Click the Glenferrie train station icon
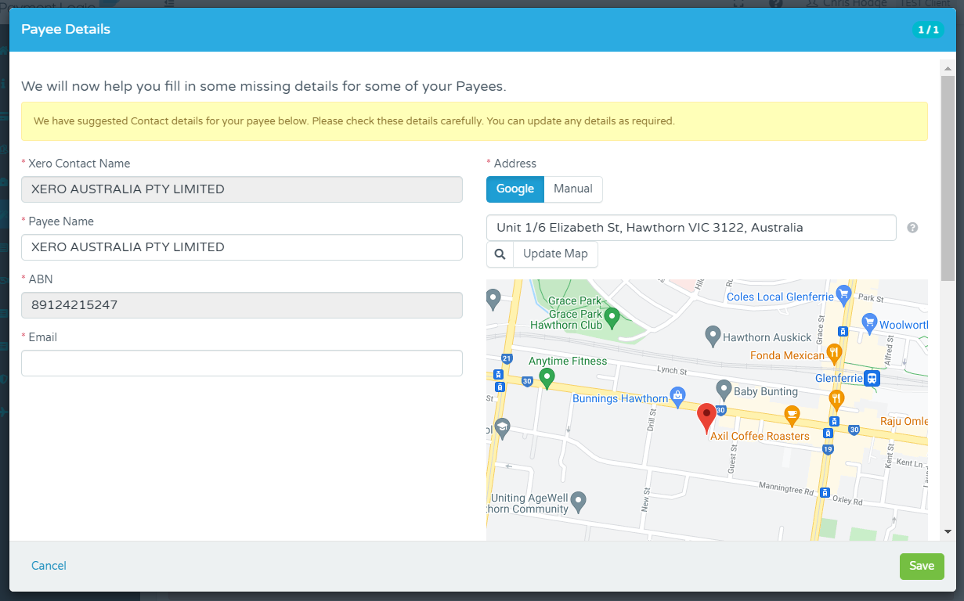 click(x=872, y=378)
